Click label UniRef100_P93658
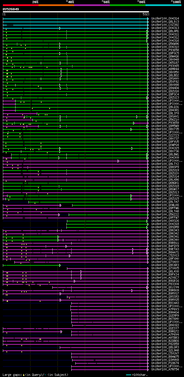 (x=165, y=50)
